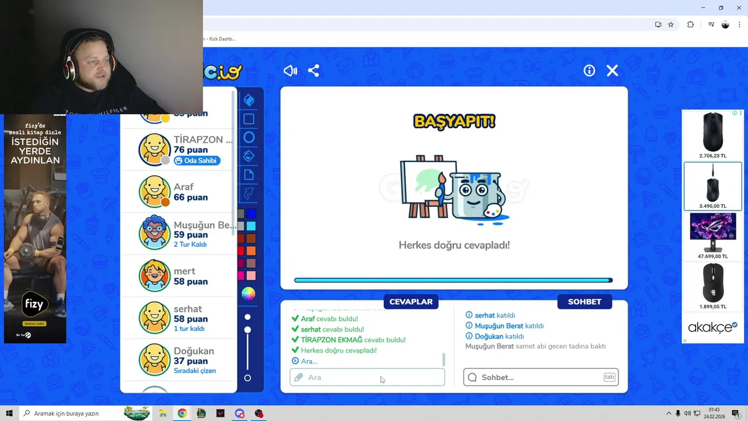Open the info icon in game header
This screenshot has width=748, height=421.
pos(589,71)
